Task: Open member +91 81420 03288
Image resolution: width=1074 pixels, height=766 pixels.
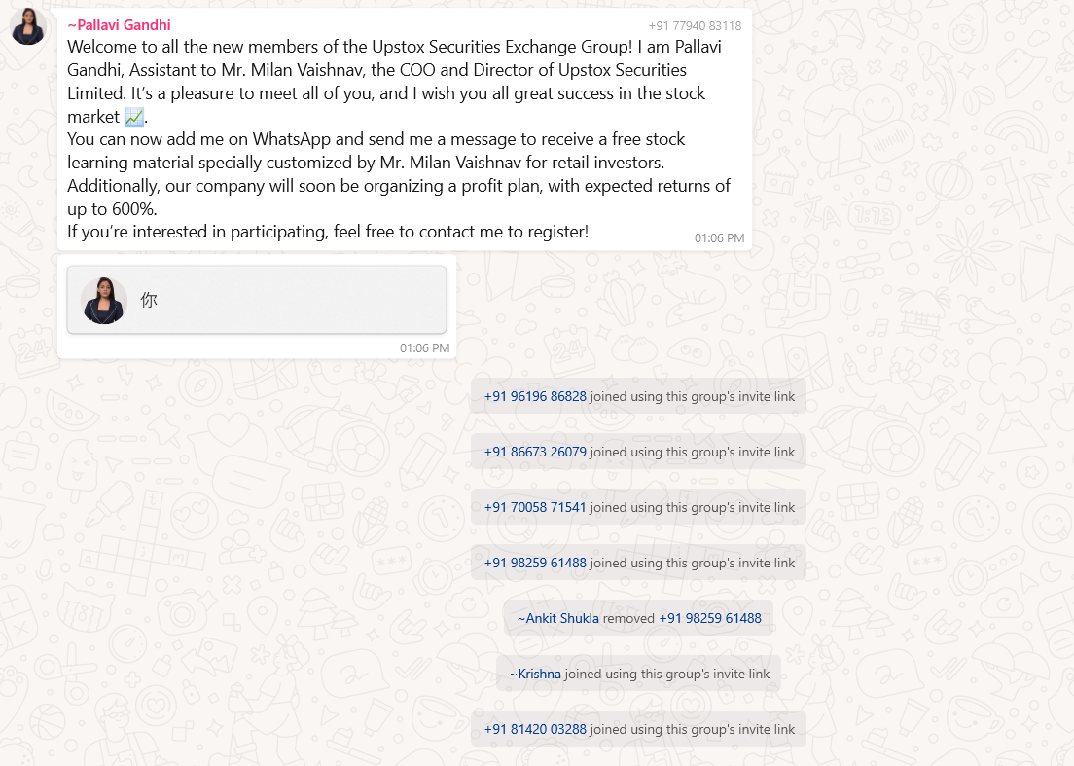Action: point(535,729)
